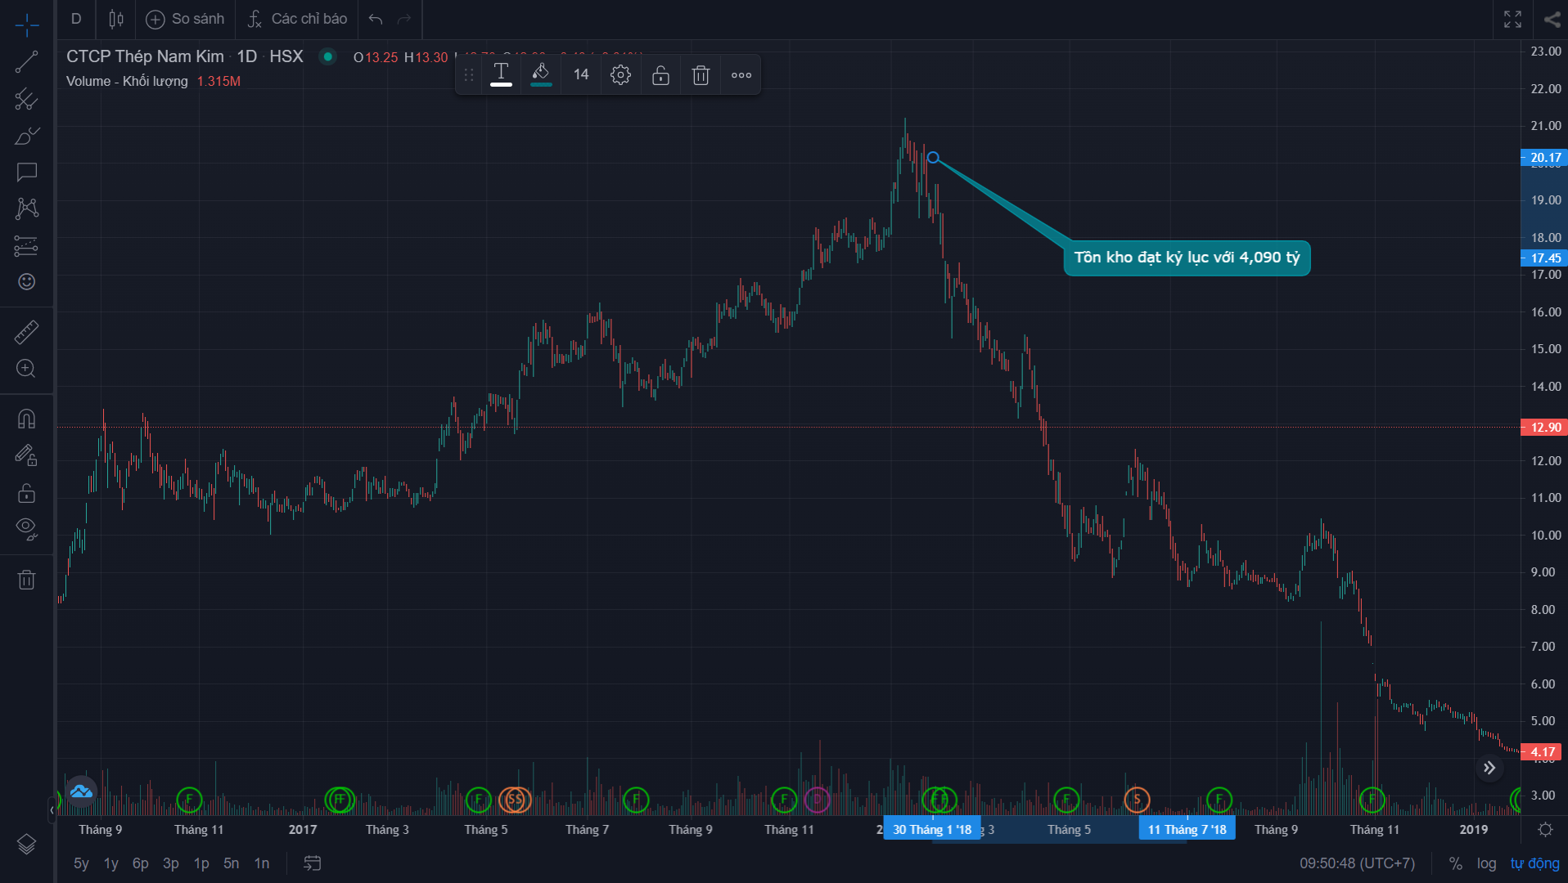Toggle hide all drawings eye icon
1568x883 pixels.
pyautogui.click(x=26, y=528)
